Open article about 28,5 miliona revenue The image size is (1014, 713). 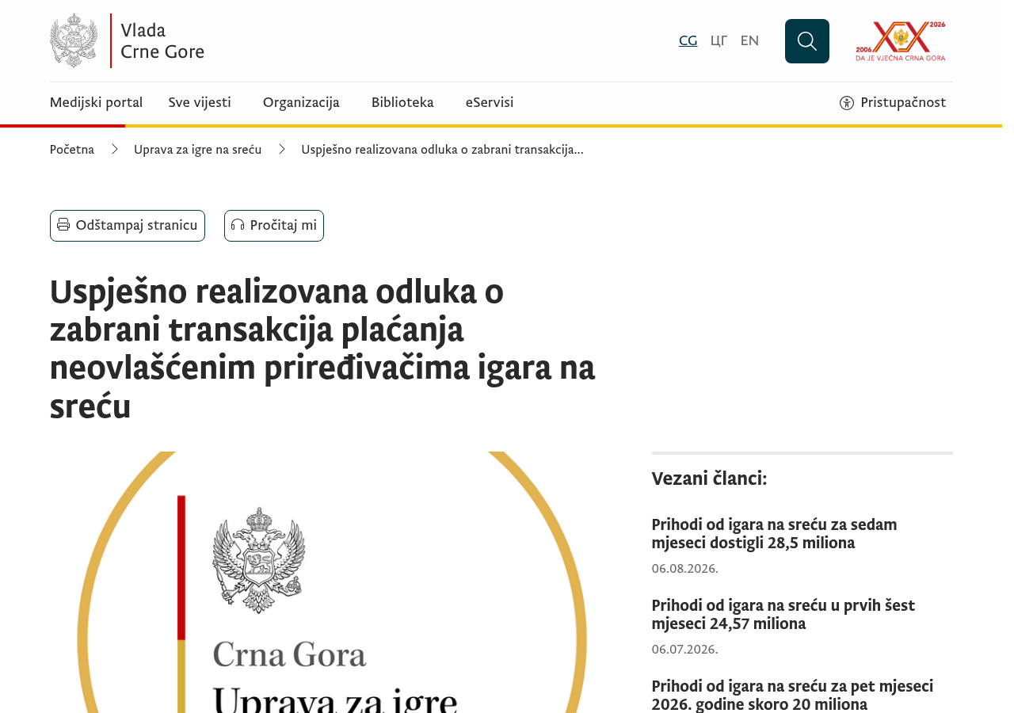tap(774, 534)
